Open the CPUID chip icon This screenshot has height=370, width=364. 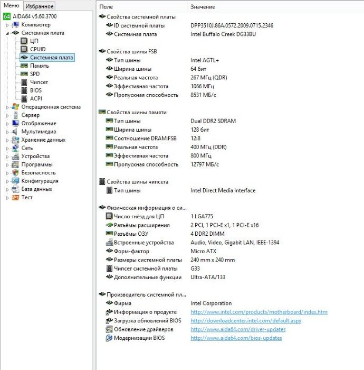[x=24, y=49]
